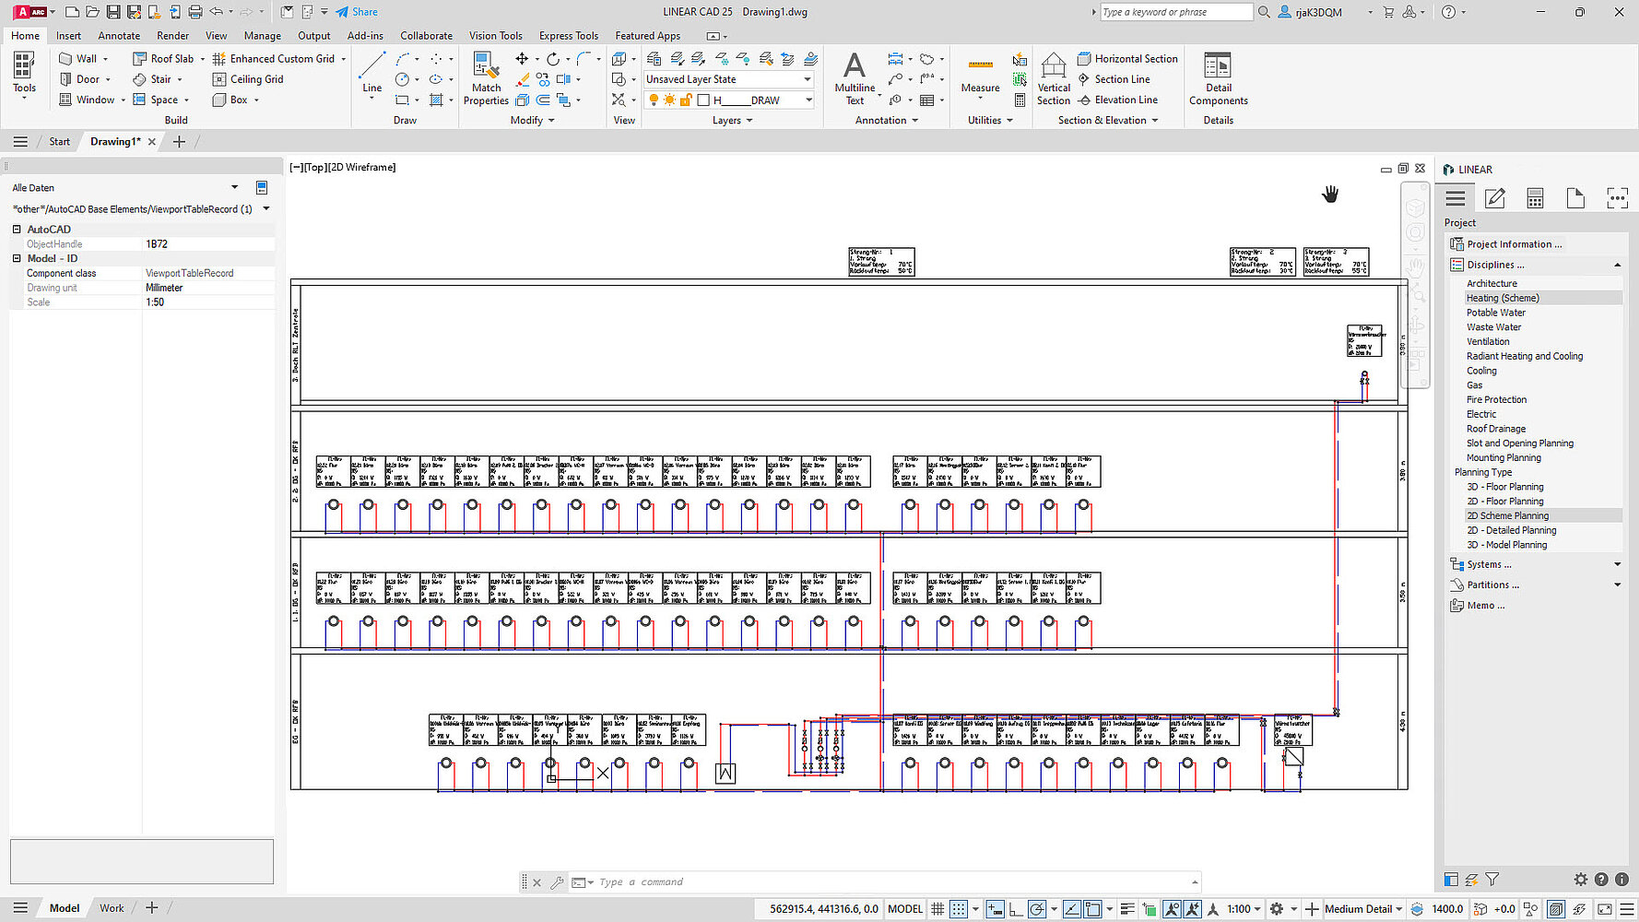Click the filter funnel icon in LINEAR panel
This screenshot has height=922, width=1639.
pyautogui.click(x=1492, y=880)
